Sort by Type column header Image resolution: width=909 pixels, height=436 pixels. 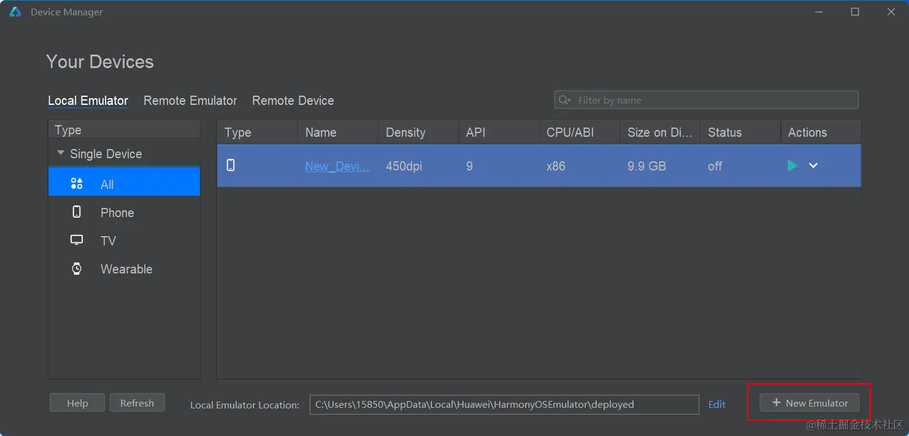coord(257,132)
